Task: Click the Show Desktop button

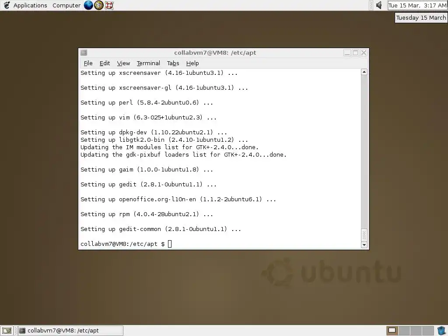Action: click(x=7, y=331)
